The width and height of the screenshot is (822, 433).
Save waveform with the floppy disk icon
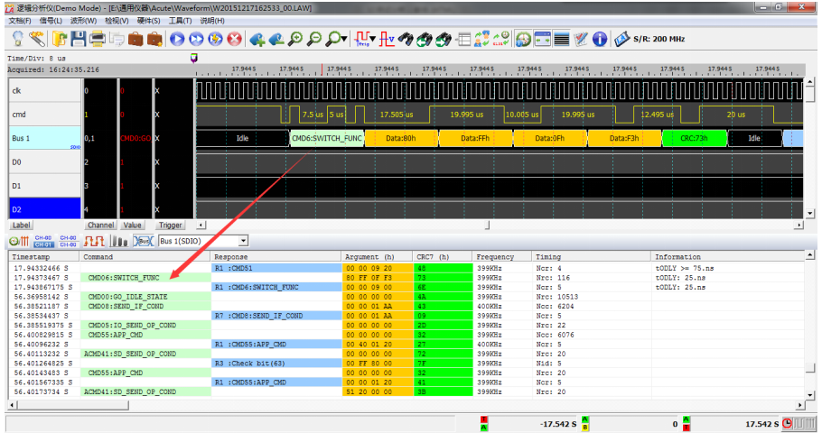[x=78, y=39]
